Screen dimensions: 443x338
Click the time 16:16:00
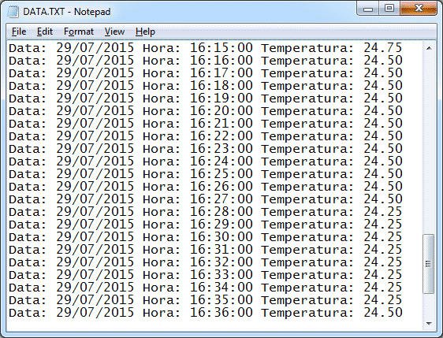tap(221, 61)
